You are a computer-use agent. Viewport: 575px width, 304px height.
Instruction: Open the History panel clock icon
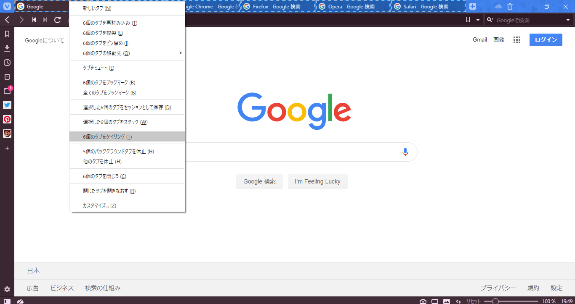pyautogui.click(x=7, y=63)
